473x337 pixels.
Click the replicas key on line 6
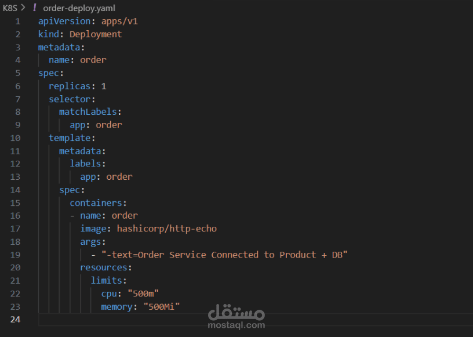(70, 86)
